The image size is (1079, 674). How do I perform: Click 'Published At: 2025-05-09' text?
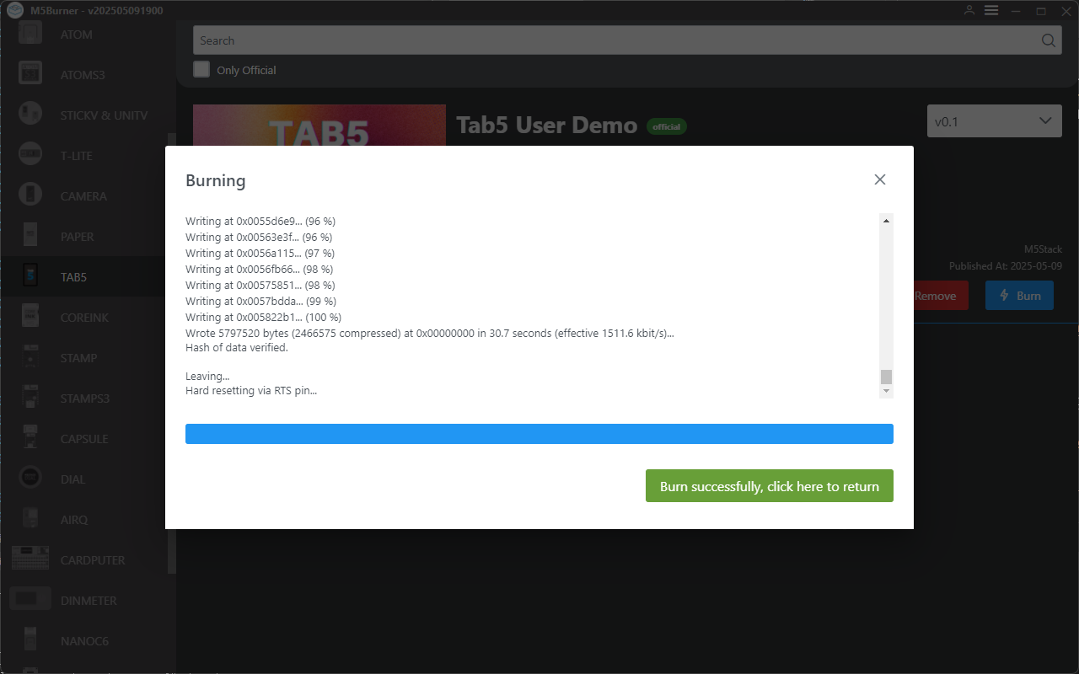pos(1006,265)
